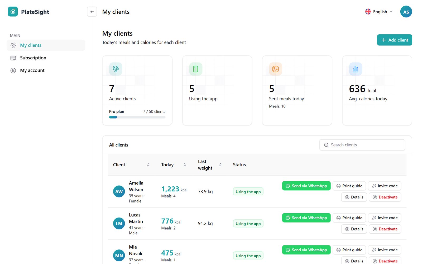Image resolution: width=422 pixels, height=264 pixels.
Task: Click the Avg. calories chart icon
Action: (355, 69)
